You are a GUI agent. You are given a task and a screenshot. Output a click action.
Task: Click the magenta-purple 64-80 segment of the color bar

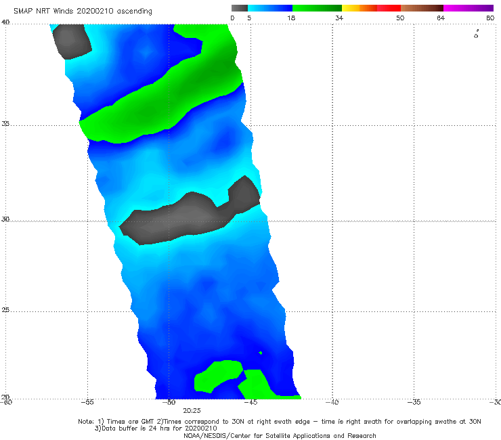click(469, 8)
